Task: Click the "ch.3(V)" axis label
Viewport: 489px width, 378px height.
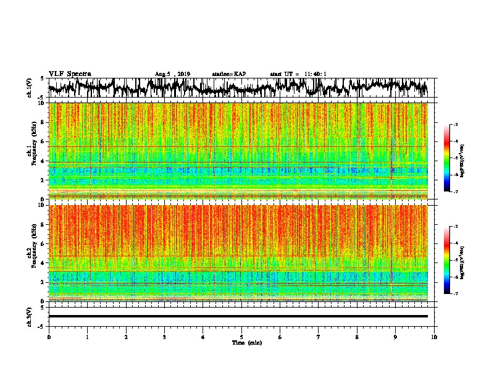Action: (x=29, y=317)
